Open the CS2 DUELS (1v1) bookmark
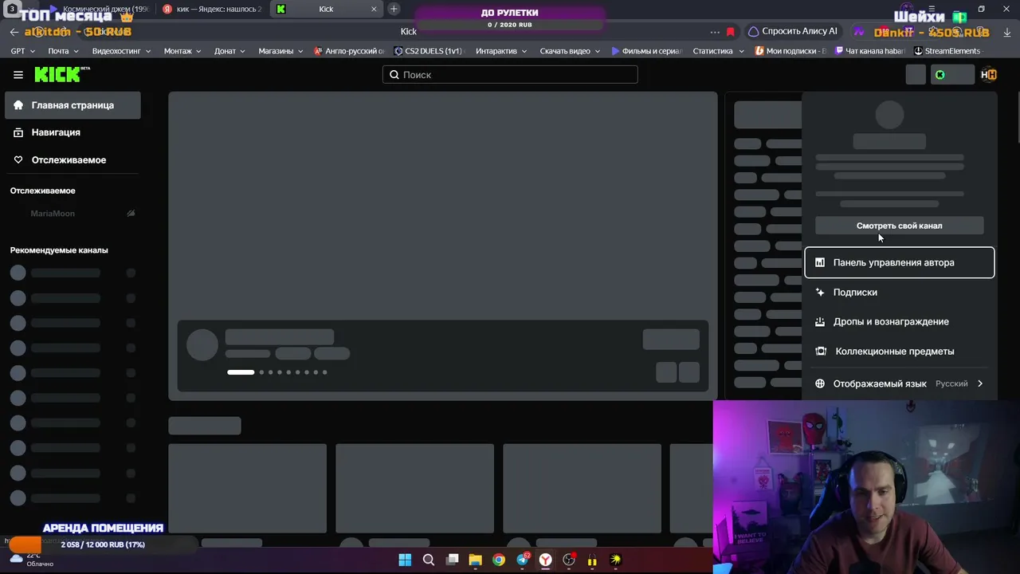This screenshot has width=1020, height=574. click(x=429, y=51)
